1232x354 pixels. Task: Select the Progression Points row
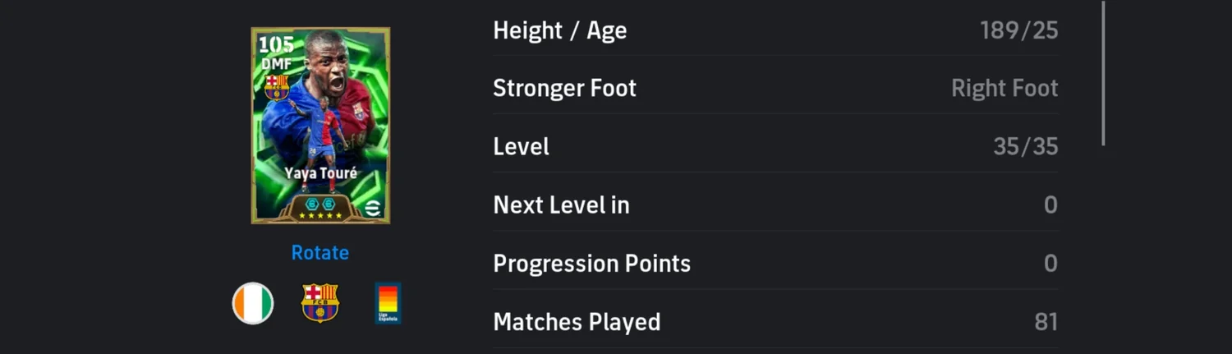point(775,264)
